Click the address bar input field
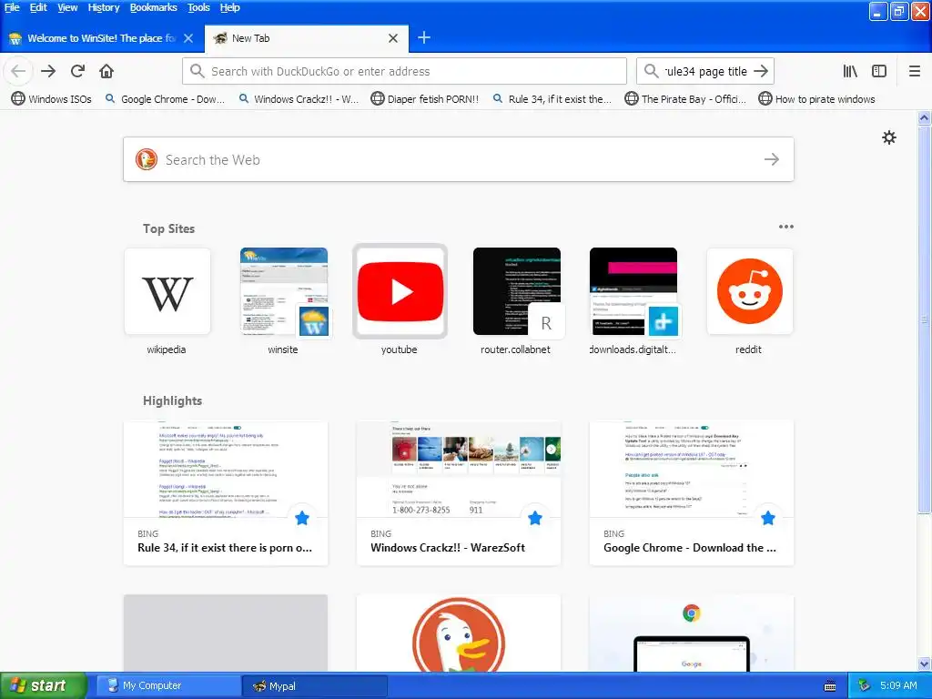 (404, 71)
